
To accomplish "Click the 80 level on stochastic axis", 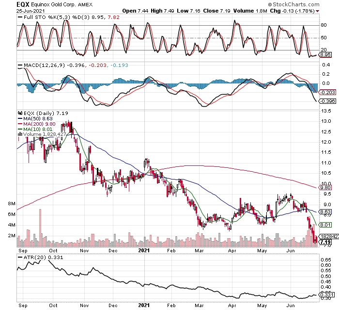I will click(x=324, y=25).
